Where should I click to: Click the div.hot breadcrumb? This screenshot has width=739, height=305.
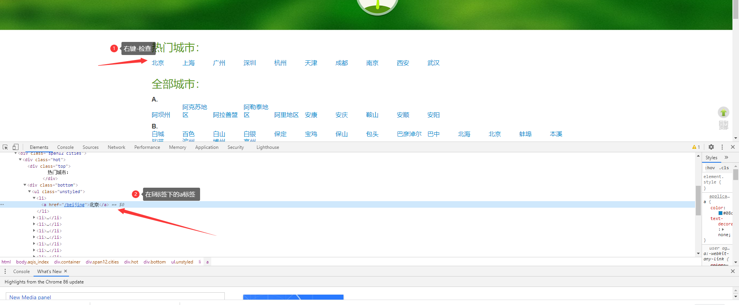(131, 262)
